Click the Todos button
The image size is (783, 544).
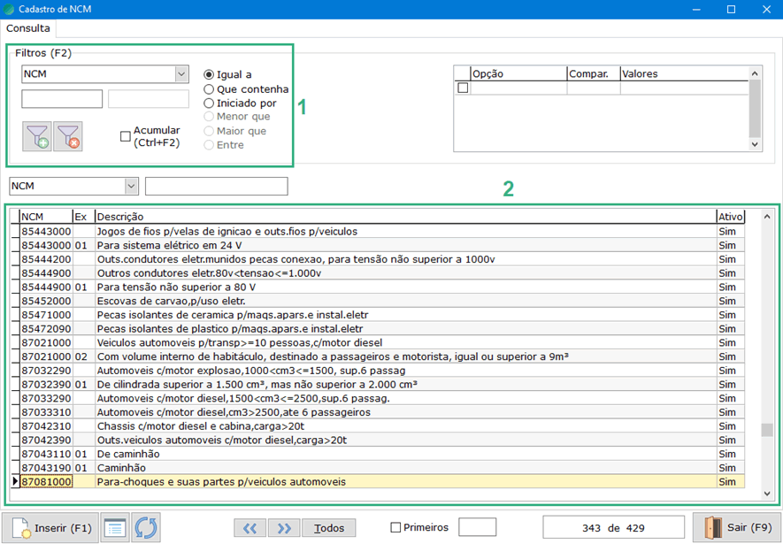(329, 528)
